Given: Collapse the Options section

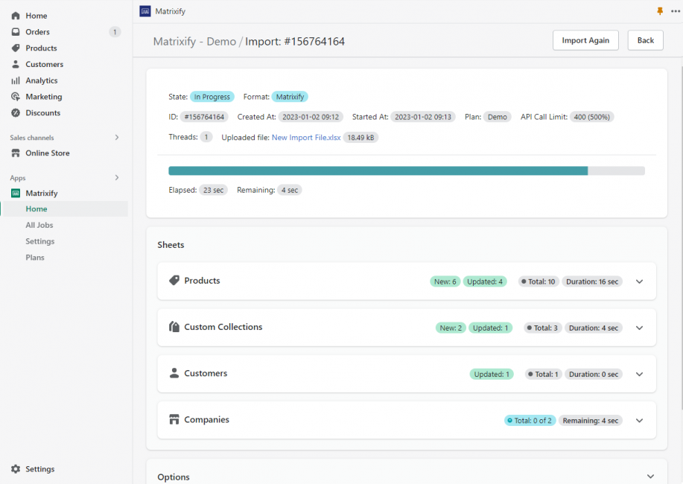Looking at the screenshot, I should coord(649,476).
